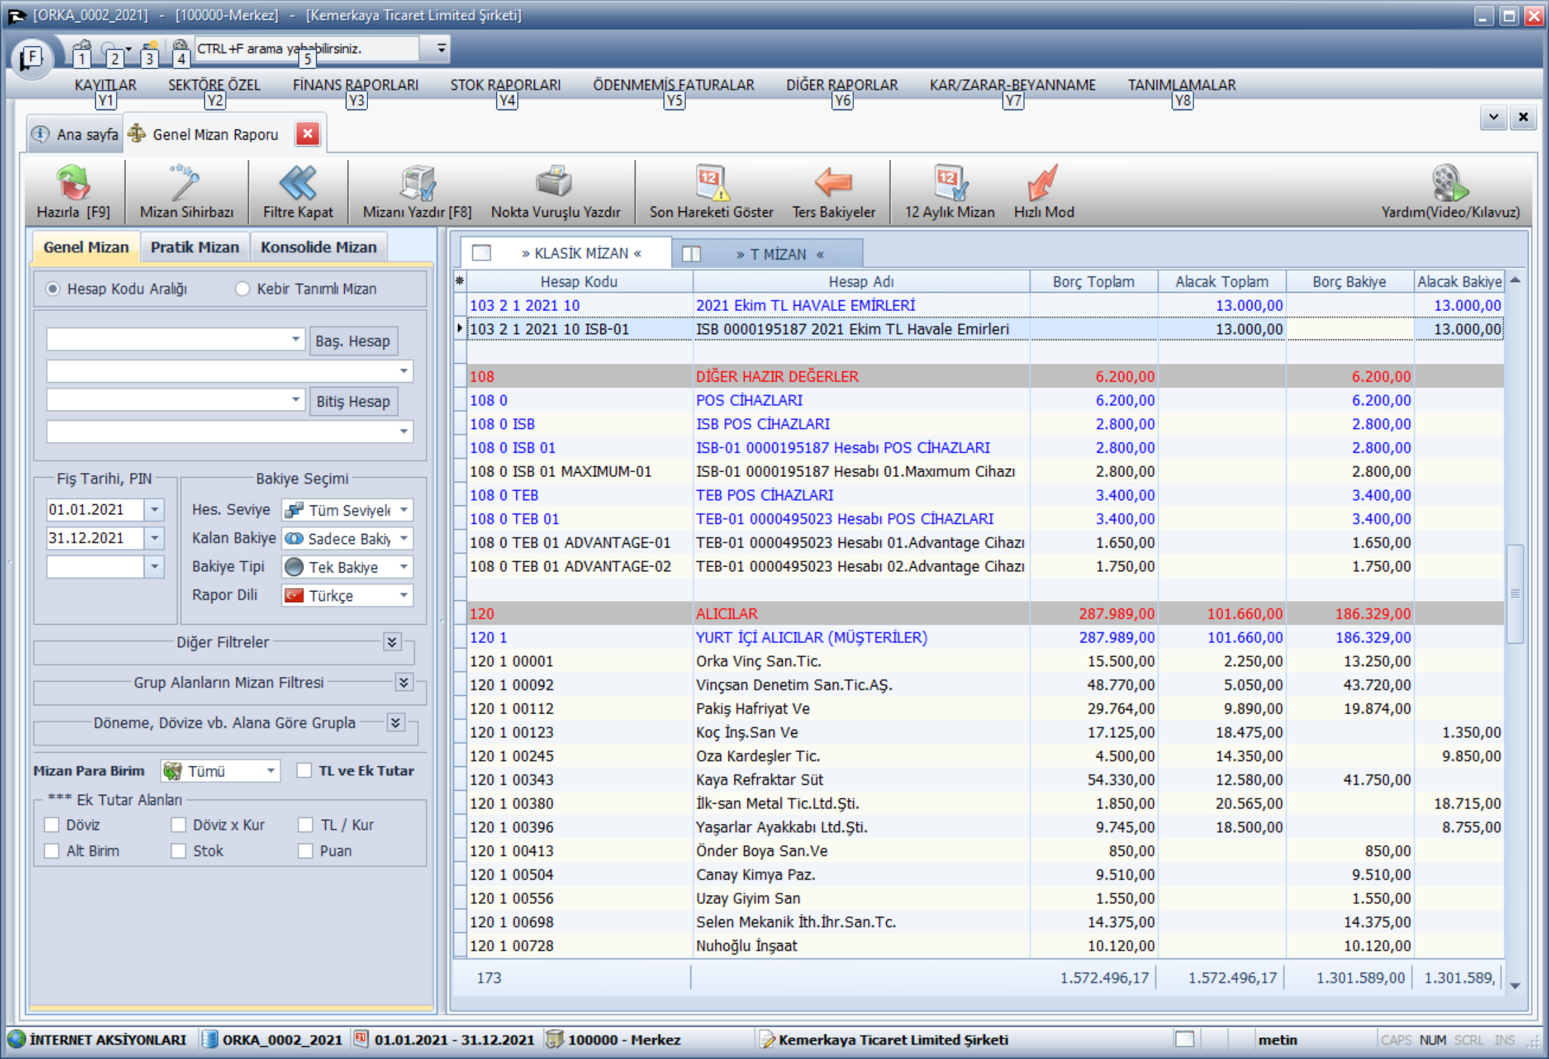Click Mizanı Yazdır [F8] printer icon
This screenshot has height=1059, width=1549.
(417, 184)
